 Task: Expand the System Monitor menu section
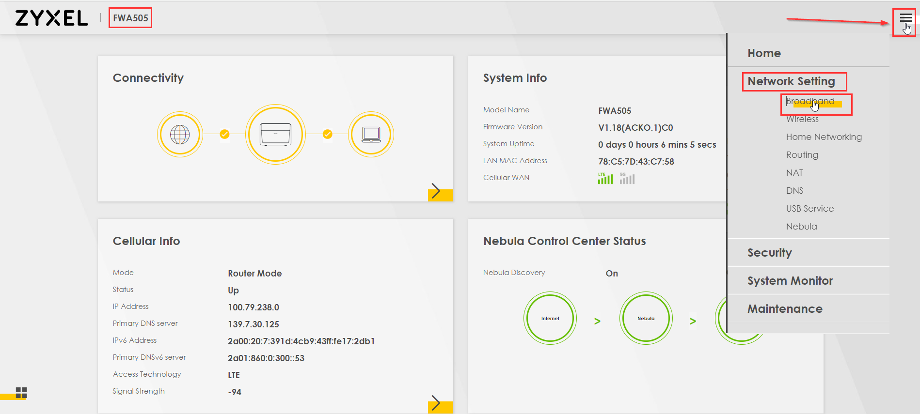click(x=790, y=281)
